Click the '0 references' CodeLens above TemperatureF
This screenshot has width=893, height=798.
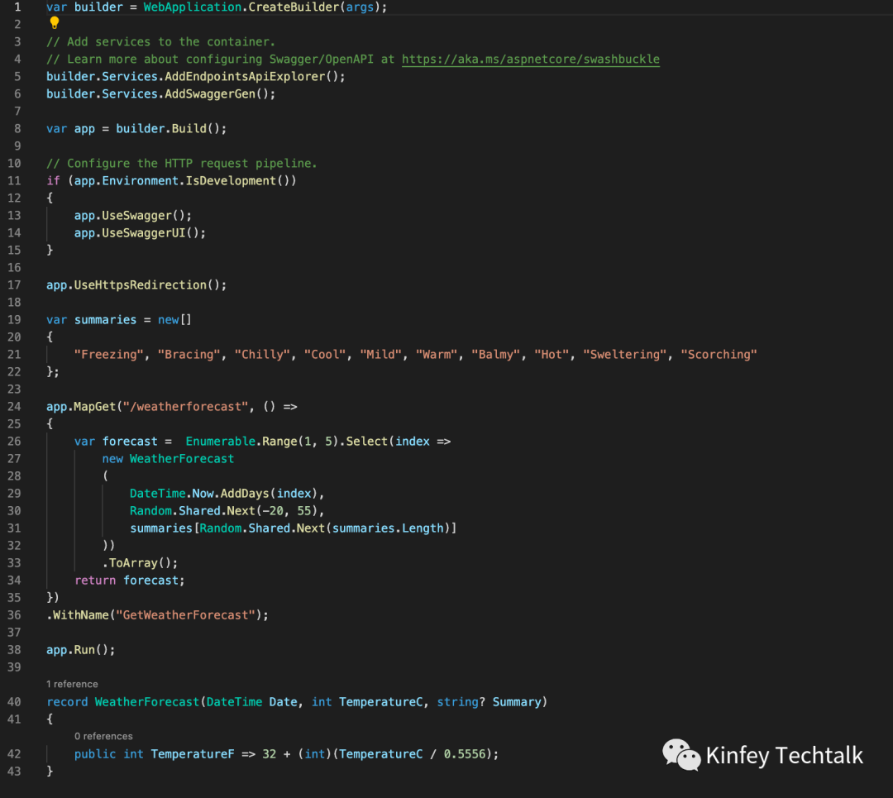click(x=103, y=736)
